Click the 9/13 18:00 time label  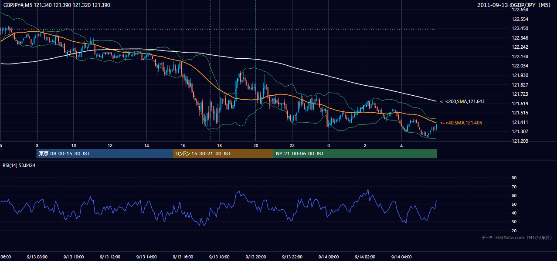[x=219, y=257]
